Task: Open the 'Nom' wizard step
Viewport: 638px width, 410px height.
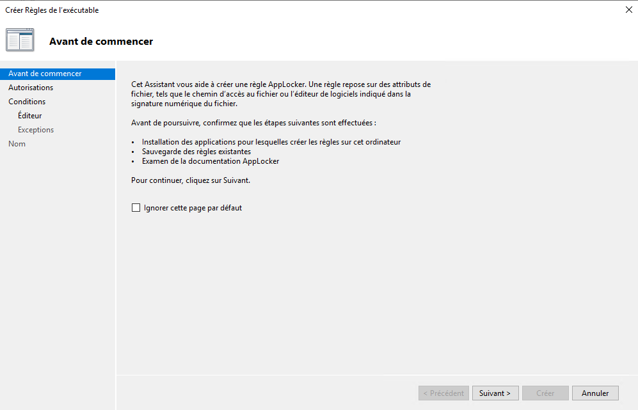Action: pyautogui.click(x=17, y=143)
